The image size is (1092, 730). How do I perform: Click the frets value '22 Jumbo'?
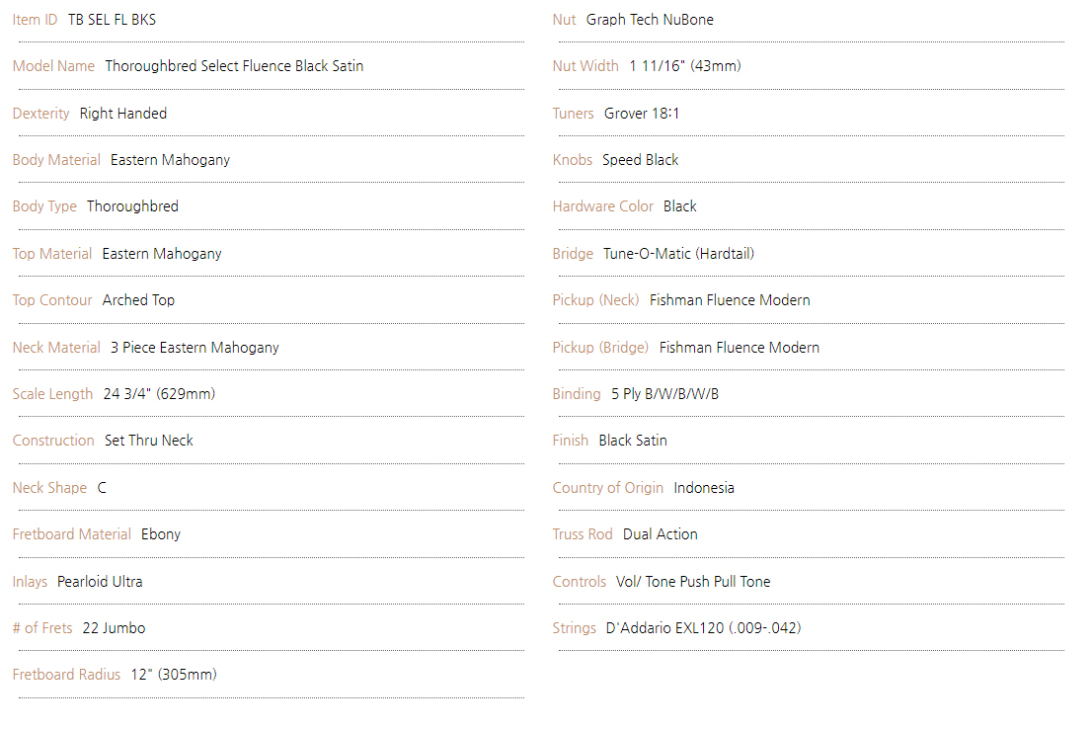pyautogui.click(x=115, y=628)
